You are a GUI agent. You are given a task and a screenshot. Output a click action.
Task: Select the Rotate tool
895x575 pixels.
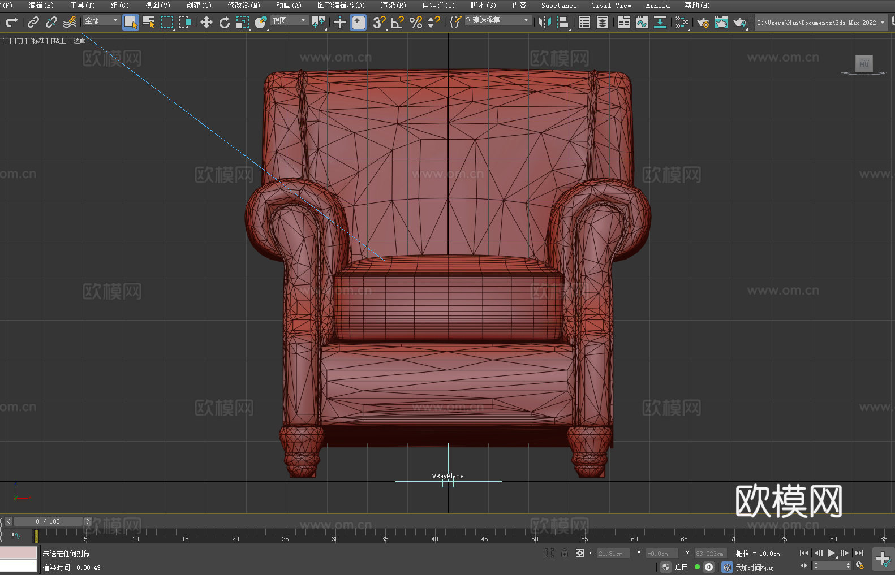tap(225, 22)
